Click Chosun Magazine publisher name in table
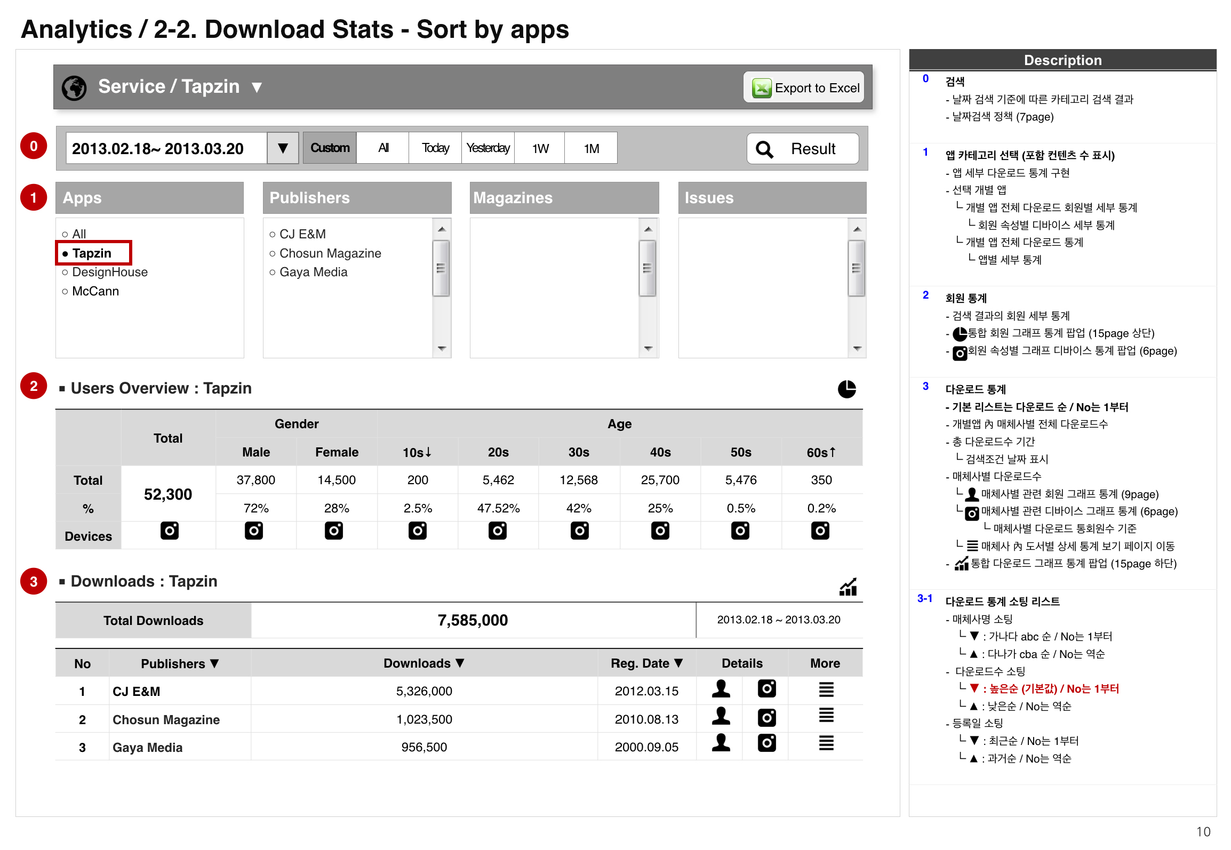 [x=166, y=720]
